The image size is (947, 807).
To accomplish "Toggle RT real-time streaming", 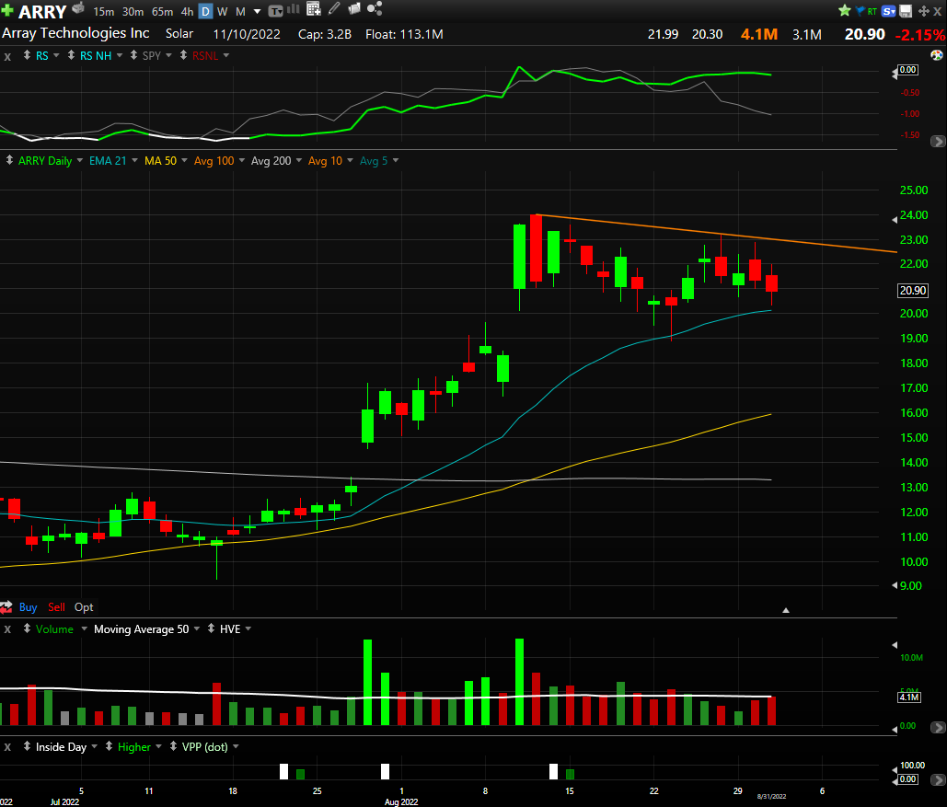I will coord(872,11).
